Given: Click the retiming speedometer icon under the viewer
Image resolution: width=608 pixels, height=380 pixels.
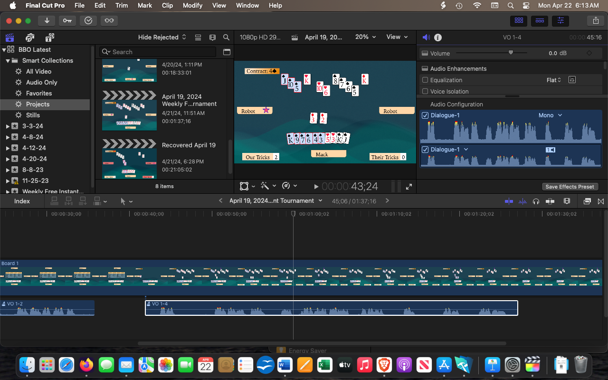Looking at the screenshot, I should tap(287, 186).
